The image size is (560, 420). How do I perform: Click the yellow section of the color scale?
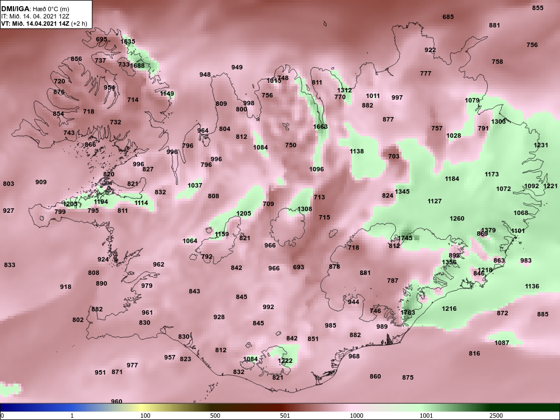coord(143,408)
